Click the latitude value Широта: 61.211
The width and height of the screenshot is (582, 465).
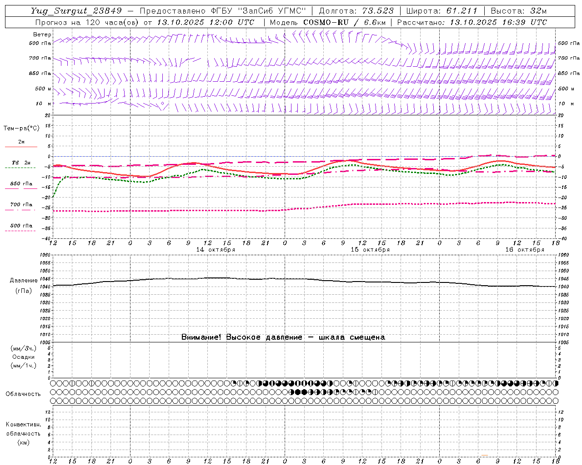[442, 11]
